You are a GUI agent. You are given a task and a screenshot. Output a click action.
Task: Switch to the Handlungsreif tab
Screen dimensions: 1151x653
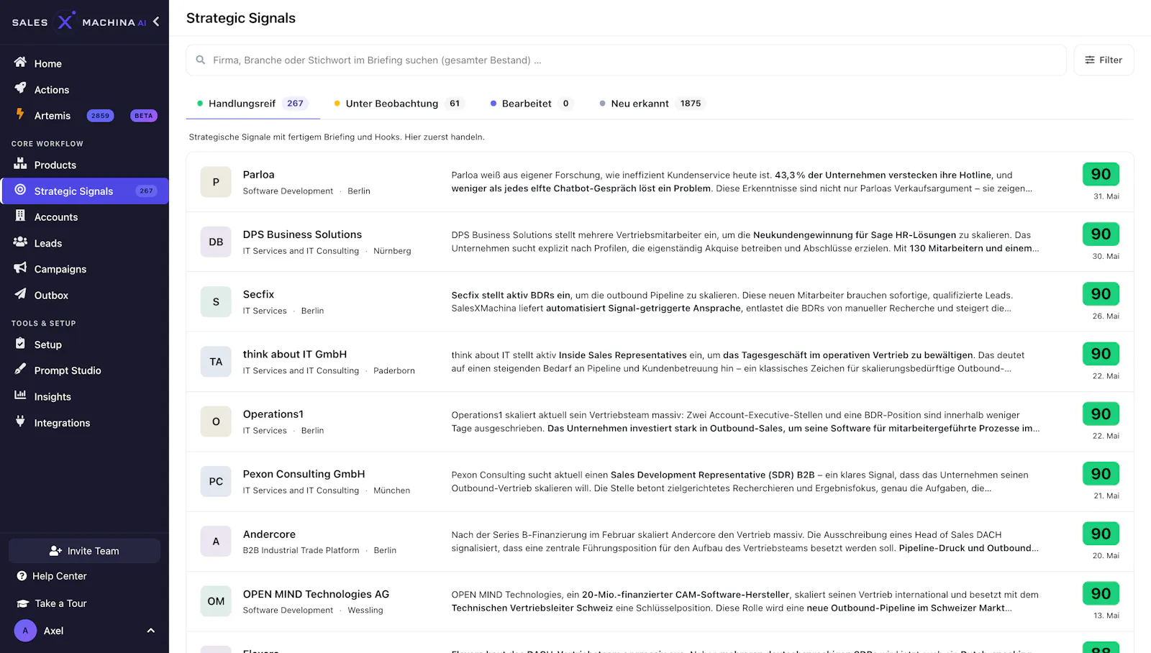(x=253, y=104)
